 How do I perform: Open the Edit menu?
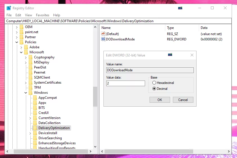18,15
